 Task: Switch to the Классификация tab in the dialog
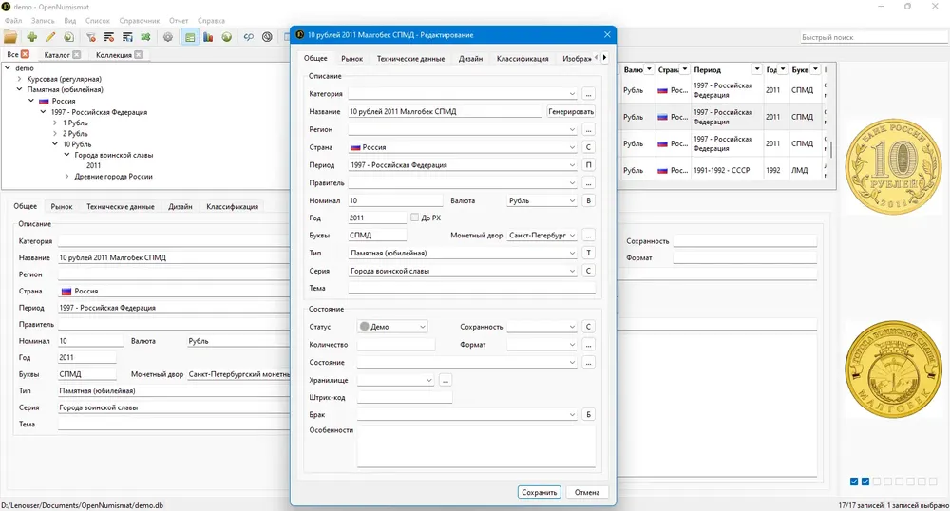[x=522, y=59]
